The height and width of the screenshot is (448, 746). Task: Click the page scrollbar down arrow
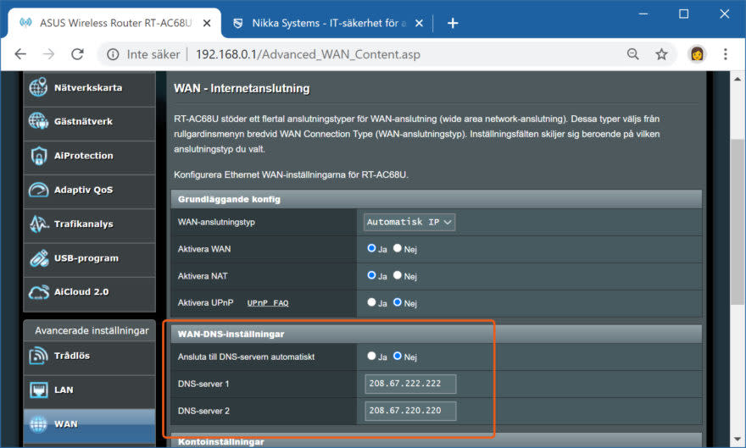(737, 439)
